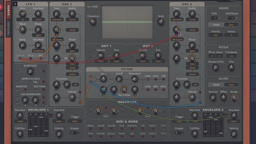Open the LFO 1 rate '1s' selector
256x144 pixels.
[23, 20]
